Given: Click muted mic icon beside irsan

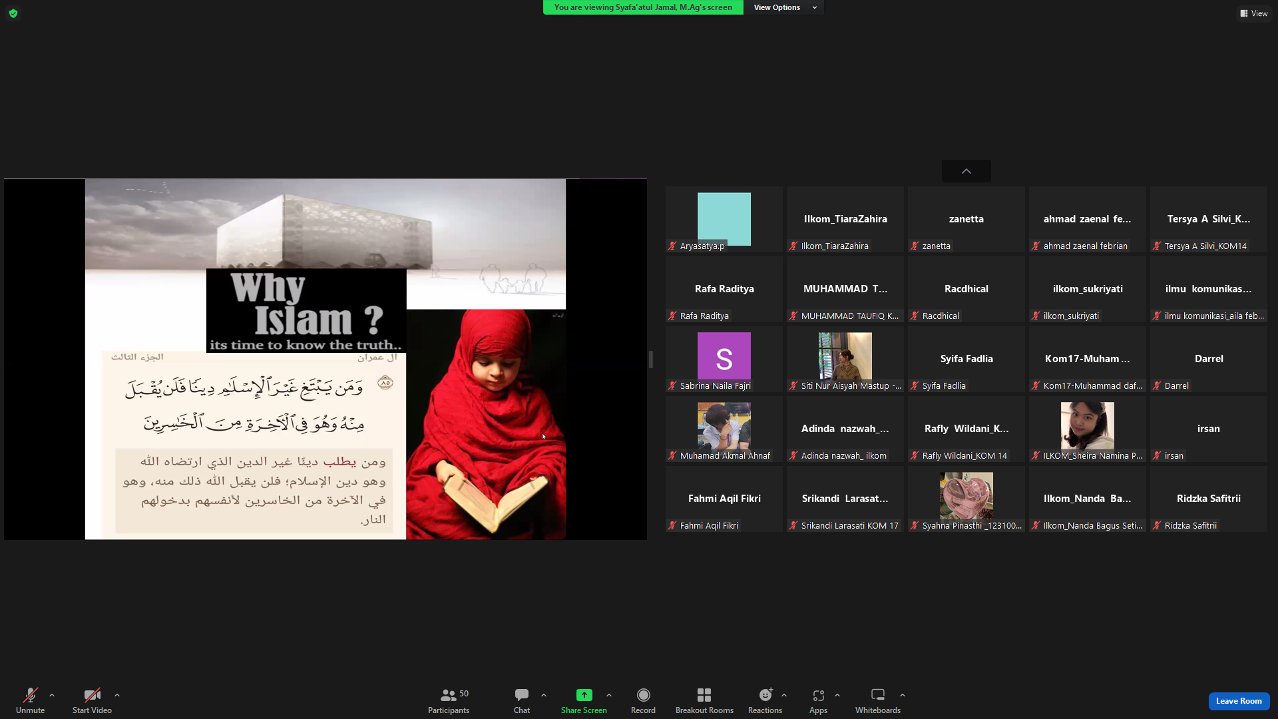Looking at the screenshot, I should (1157, 455).
